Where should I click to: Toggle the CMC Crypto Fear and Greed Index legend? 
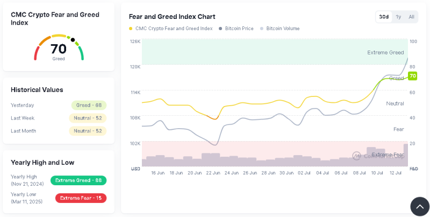170,29
